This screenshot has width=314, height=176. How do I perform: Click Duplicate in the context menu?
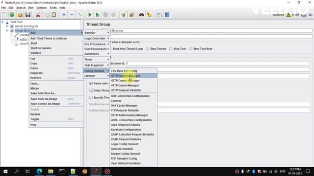click(x=56, y=73)
